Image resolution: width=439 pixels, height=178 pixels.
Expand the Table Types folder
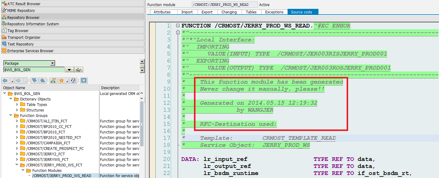pyautogui.click(x=17, y=104)
